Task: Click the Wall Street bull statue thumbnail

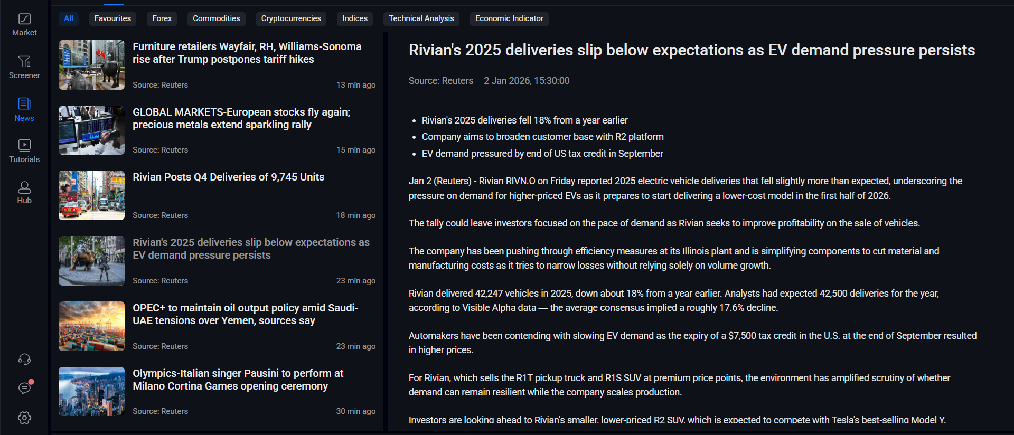Action: pyautogui.click(x=91, y=261)
